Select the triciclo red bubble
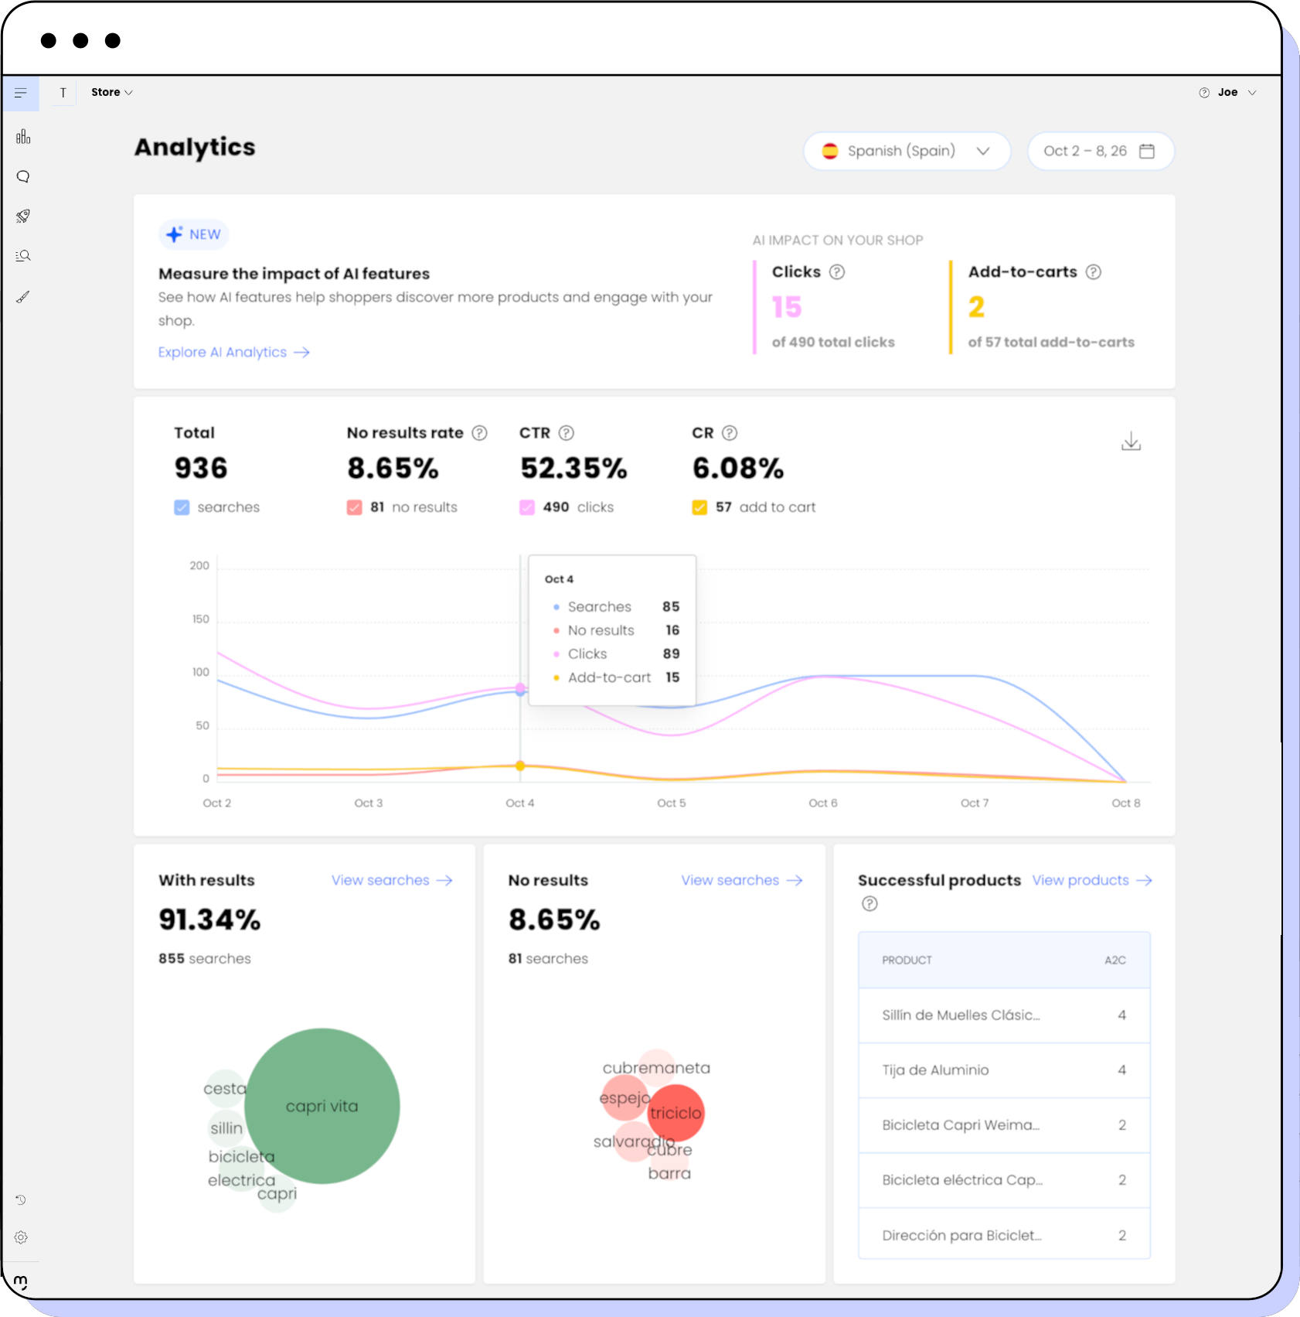Screen dimensions: 1300x1317 click(676, 1113)
